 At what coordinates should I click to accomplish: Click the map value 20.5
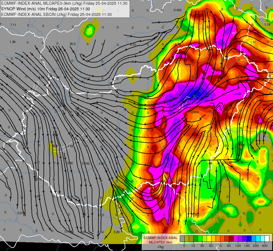coord(102,130)
